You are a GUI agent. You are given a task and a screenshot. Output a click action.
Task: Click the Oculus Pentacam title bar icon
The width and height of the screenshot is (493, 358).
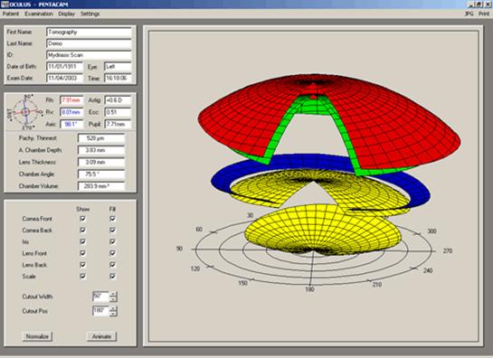(5, 5)
